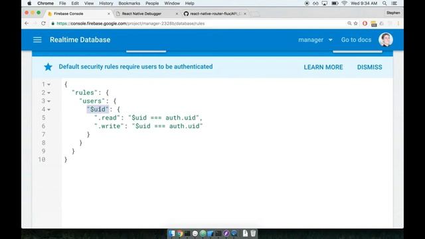This screenshot has width=425, height=239.
Task: Open the Bookmarks menu
Action: click(129, 3)
